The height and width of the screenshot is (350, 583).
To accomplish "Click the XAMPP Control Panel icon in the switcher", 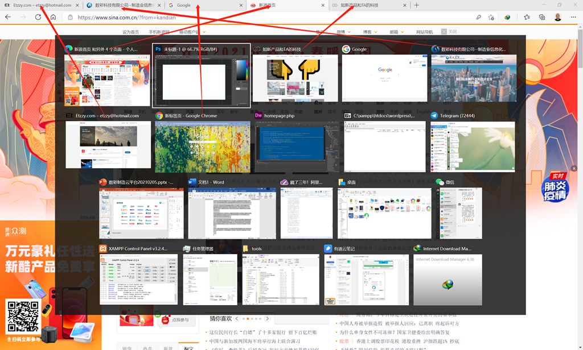I will (103, 248).
